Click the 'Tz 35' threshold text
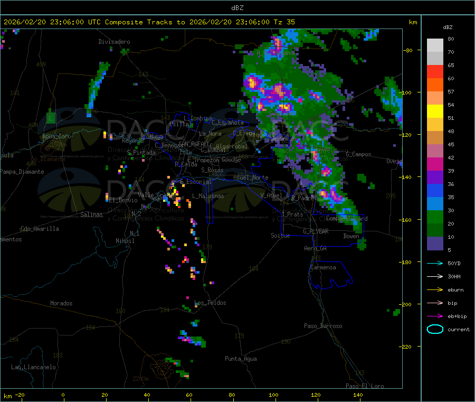Viewport: 475px width, 402px height. click(x=284, y=22)
